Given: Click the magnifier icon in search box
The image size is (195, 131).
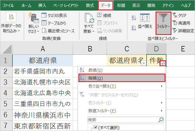Looking at the screenshot, I should click(x=161, y=120).
